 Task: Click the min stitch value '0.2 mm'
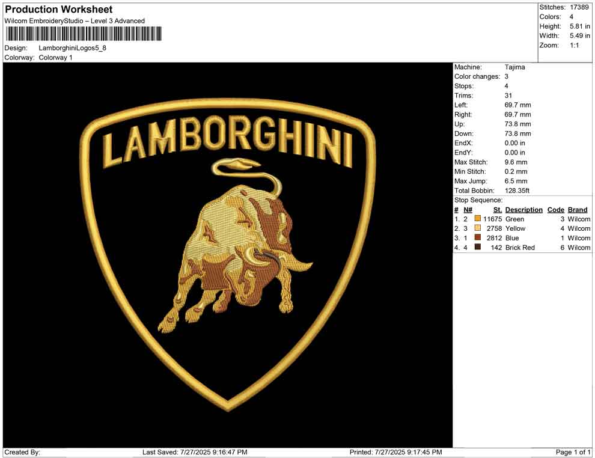(x=516, y=171)
